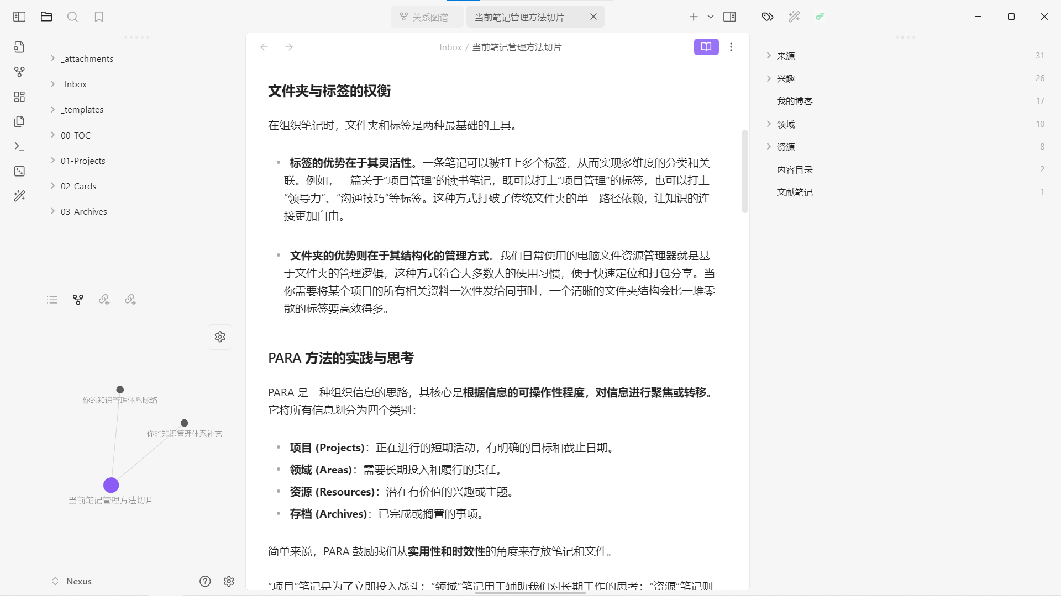Open bookmarks panel icon
Screen dimensions: 1061x596
(x=99, y=17)
